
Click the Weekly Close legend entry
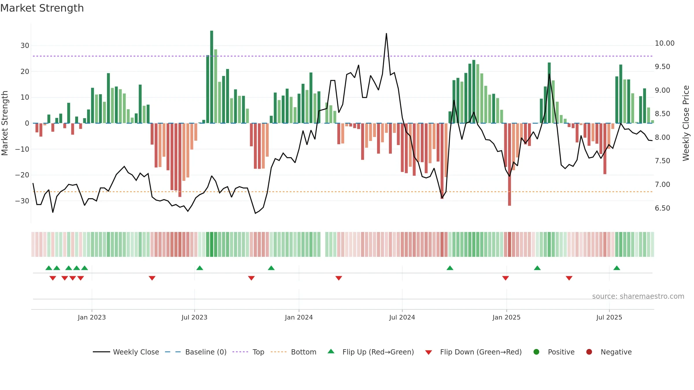tap(126, 352)
